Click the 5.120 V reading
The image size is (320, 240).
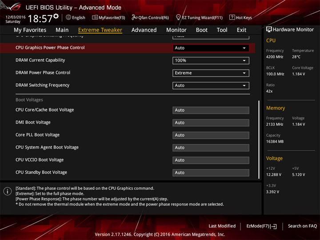(298, 175)
